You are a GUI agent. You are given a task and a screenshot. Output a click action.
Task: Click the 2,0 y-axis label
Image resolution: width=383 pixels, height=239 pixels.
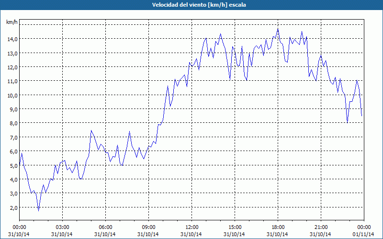click(13, 208)
